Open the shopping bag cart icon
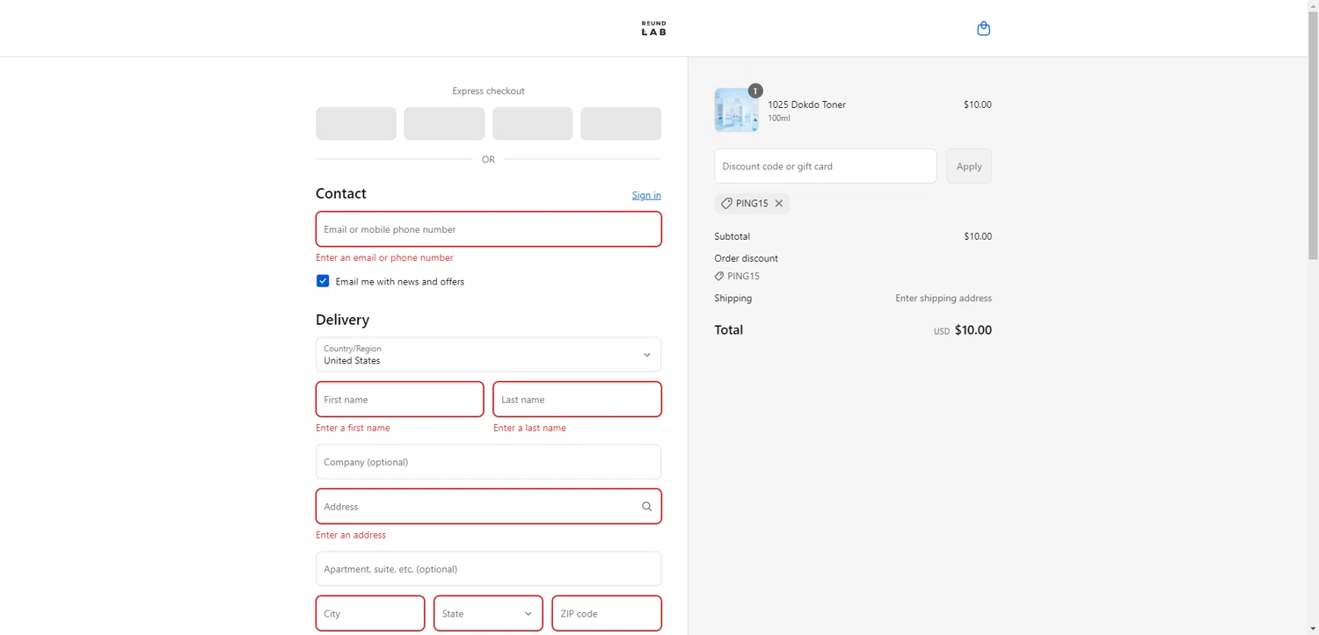 pyautogui.click(x=983, y=28)
